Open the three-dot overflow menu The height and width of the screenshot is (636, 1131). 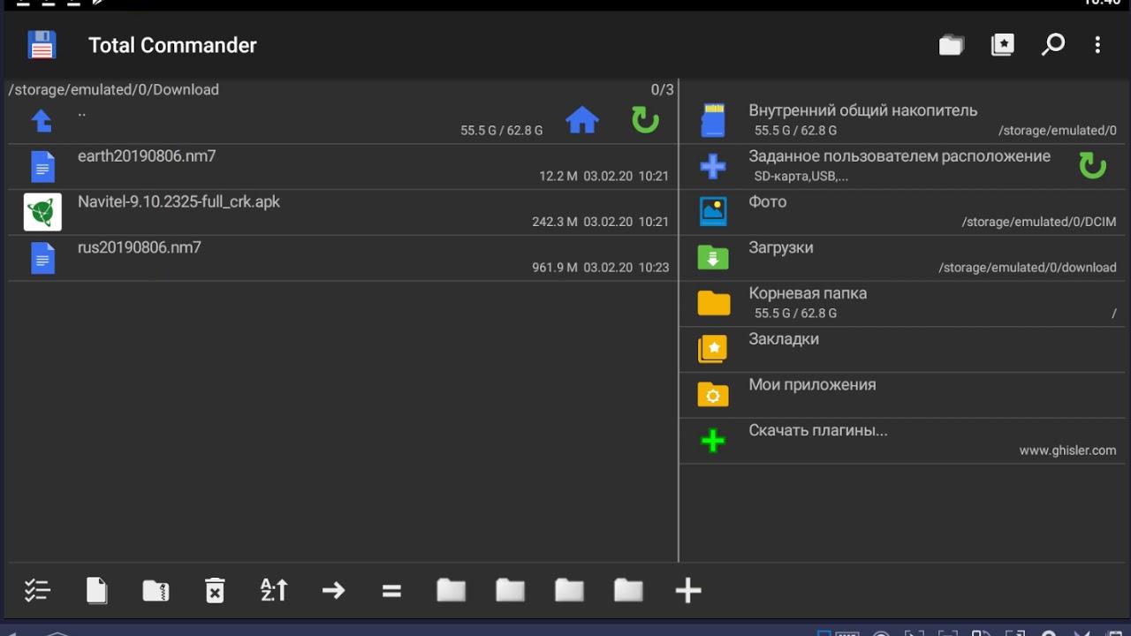point(1097,45)
